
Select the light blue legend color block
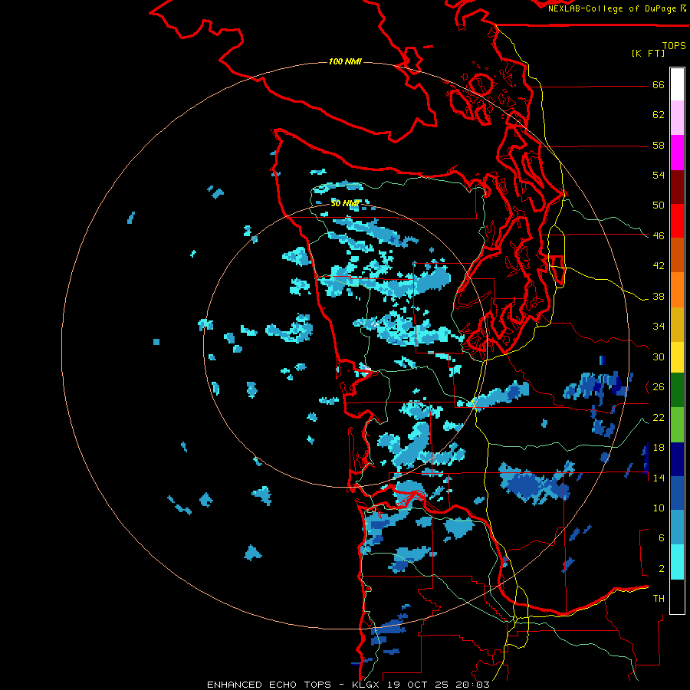click(x=677, y=527)
